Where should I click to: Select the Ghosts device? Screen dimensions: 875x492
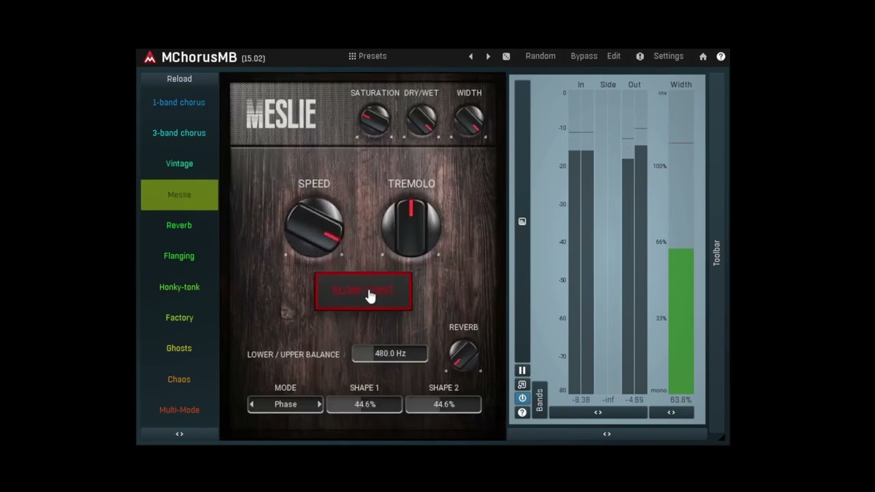coord(179,348)
